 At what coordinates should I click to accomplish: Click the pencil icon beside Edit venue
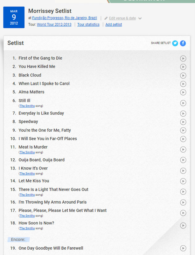(106, 18)
